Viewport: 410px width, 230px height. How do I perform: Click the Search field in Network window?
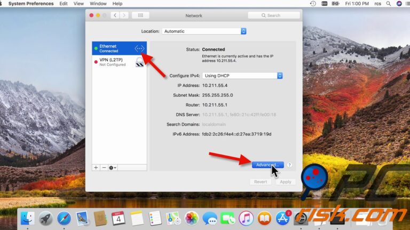point(274,15)
